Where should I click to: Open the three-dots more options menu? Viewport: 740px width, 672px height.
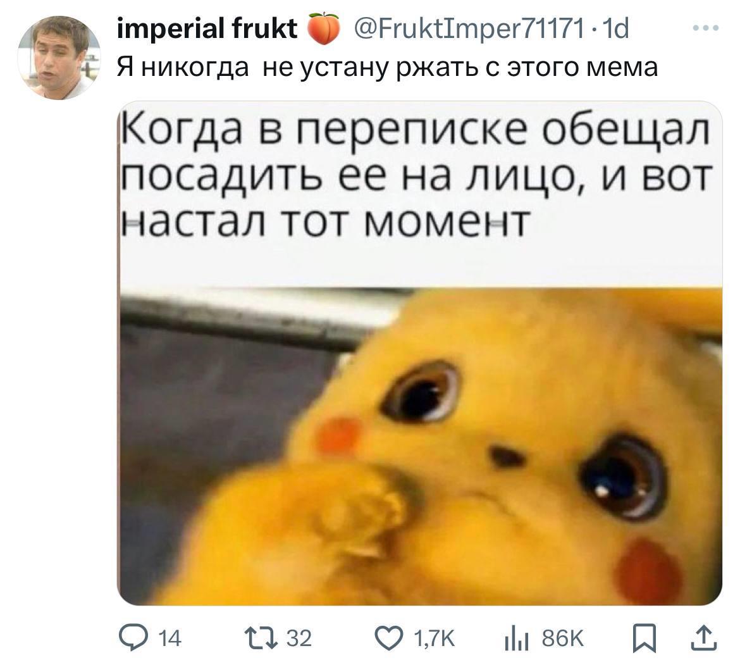point(706,29)
